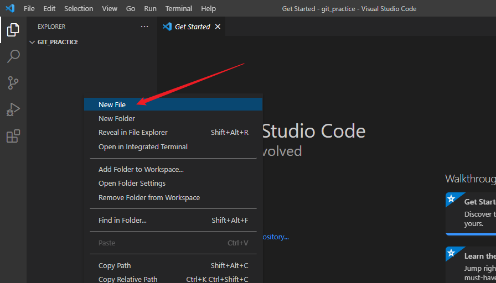This screenshot has width=496, height=283.
Task: Switch to the Get Started tab
Action: point(192,27)
